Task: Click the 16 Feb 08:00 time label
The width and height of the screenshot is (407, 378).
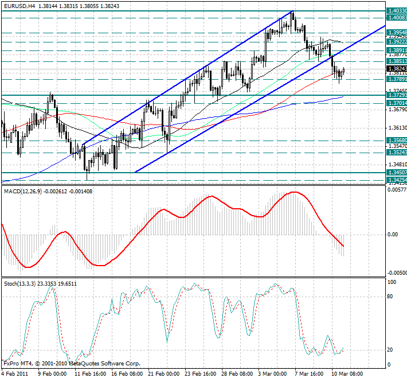Action: [x=127, y=374]
